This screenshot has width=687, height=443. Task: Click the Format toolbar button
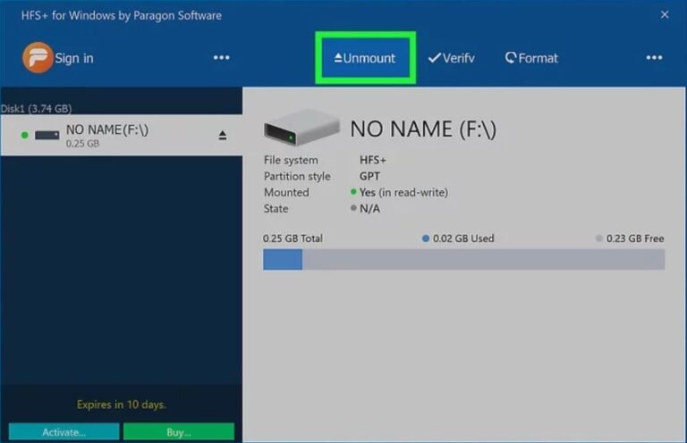click(531, 58)
